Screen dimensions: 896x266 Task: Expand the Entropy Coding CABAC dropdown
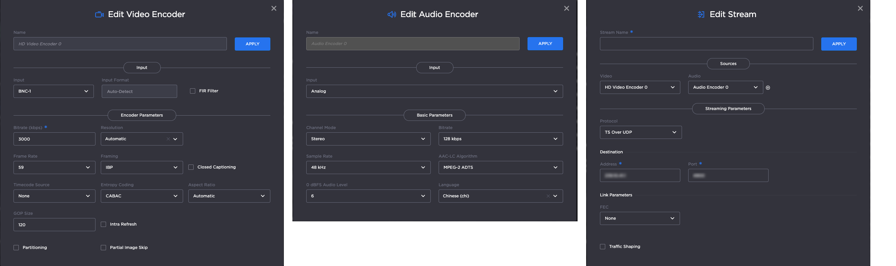[142, 196]
